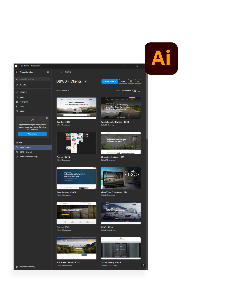Click the View plans button

(32, 134)
